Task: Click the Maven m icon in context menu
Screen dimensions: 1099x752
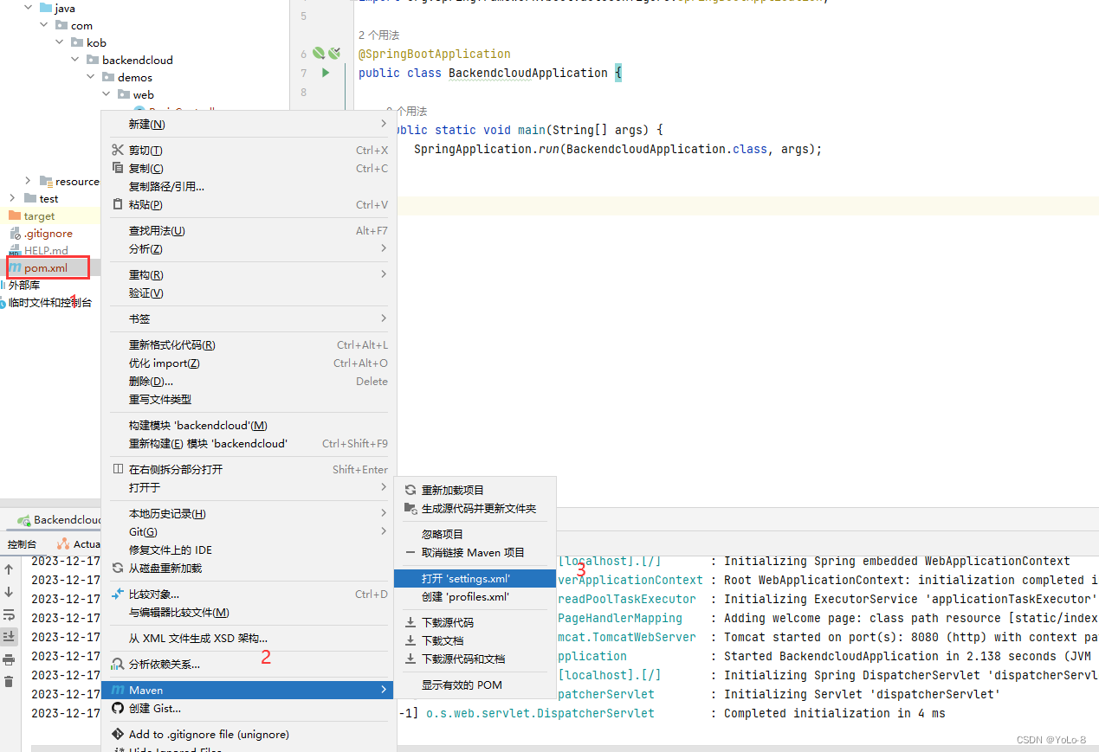Action: pos(118,690)
